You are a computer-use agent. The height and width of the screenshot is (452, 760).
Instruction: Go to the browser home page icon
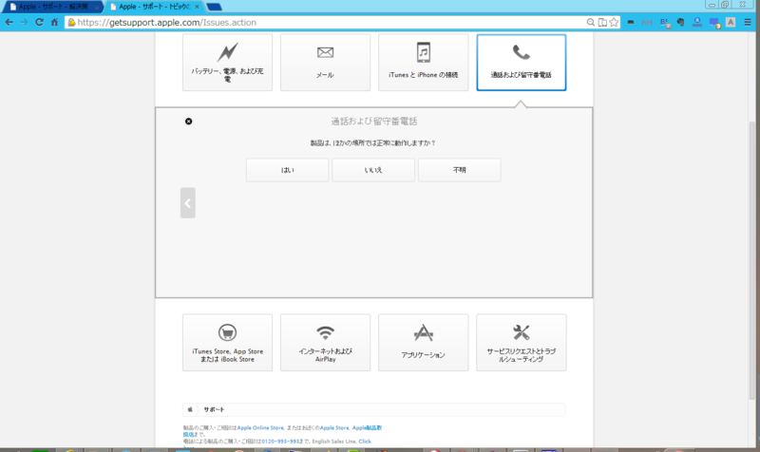(x=54, y=22)
